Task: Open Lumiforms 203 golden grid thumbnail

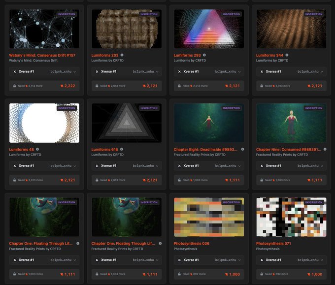Action: pos(127,29)
